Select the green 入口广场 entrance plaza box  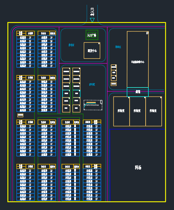(x=92, y=35)
